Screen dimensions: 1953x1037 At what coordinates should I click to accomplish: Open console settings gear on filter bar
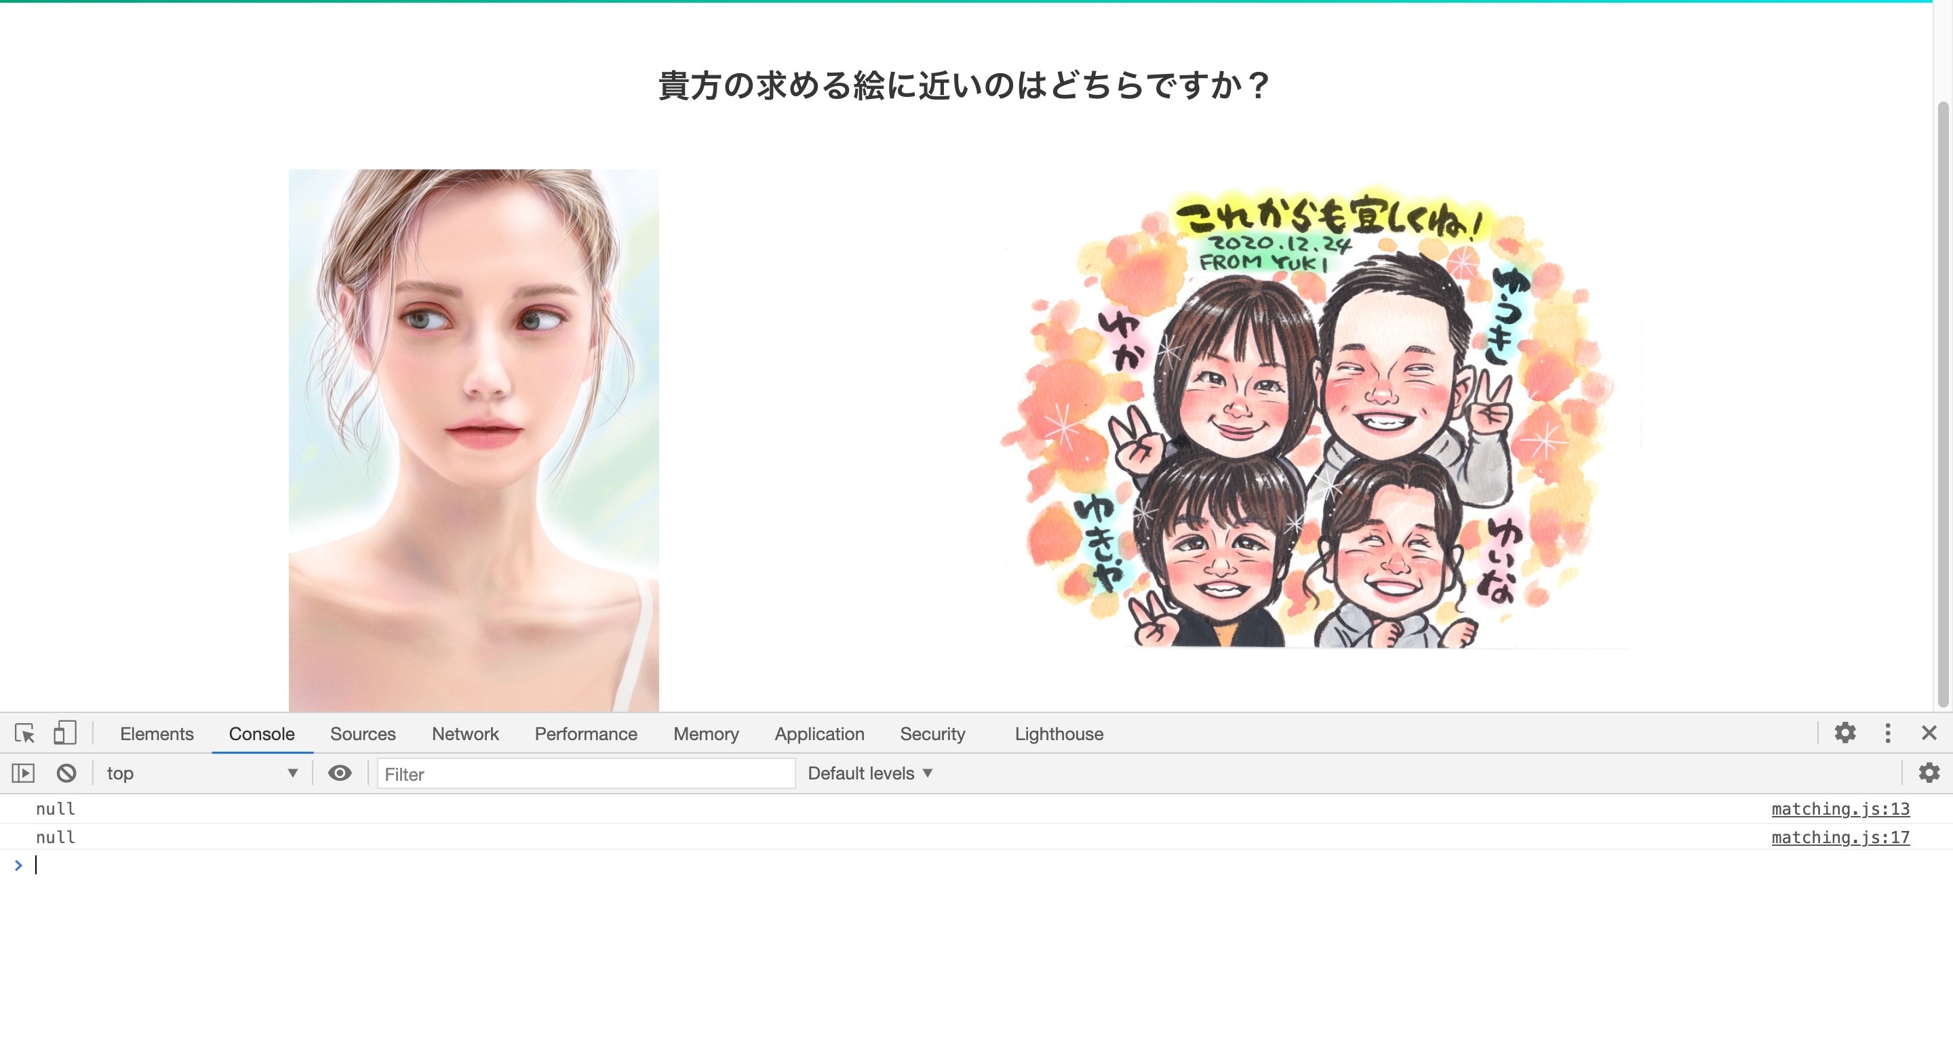click(1929, 773)
